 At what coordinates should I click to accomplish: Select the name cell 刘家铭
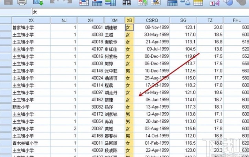click(114, 114)
